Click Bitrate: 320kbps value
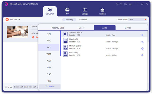Image resolution: width=152 pixels, height=94 pixels. (112, 42)
